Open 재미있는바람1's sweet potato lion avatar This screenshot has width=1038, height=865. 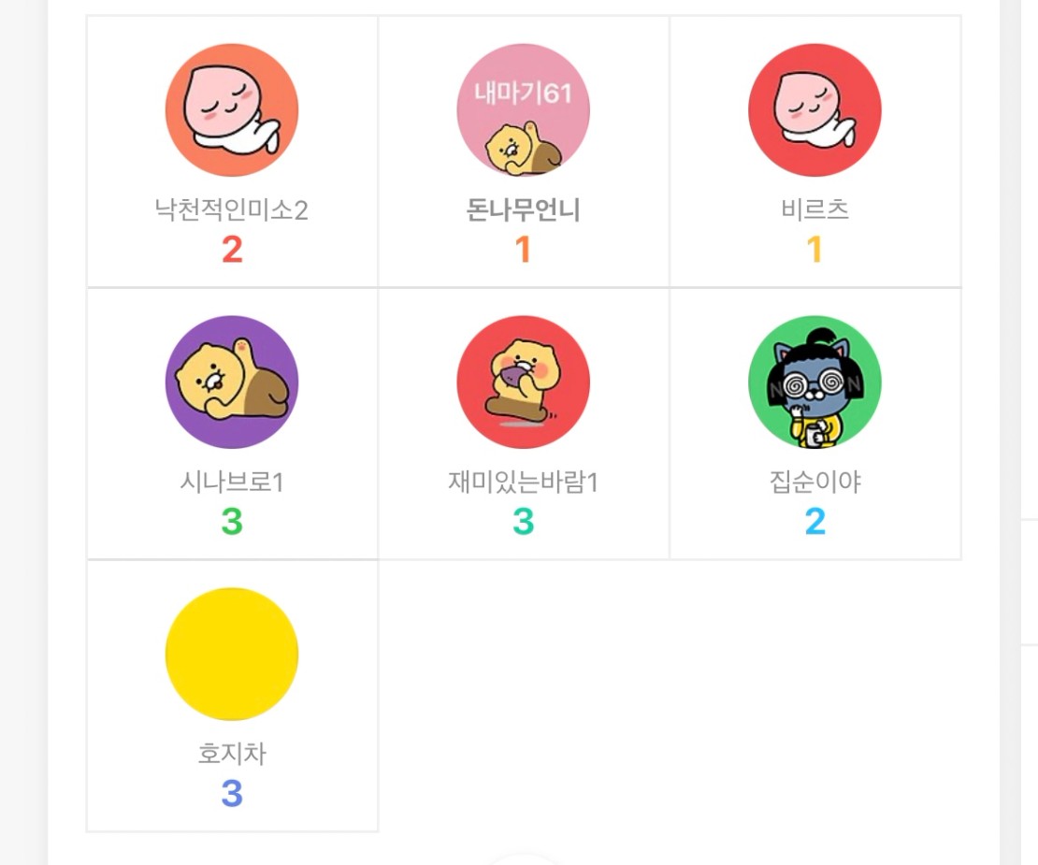pyautogui.click(x=524, y=382)
